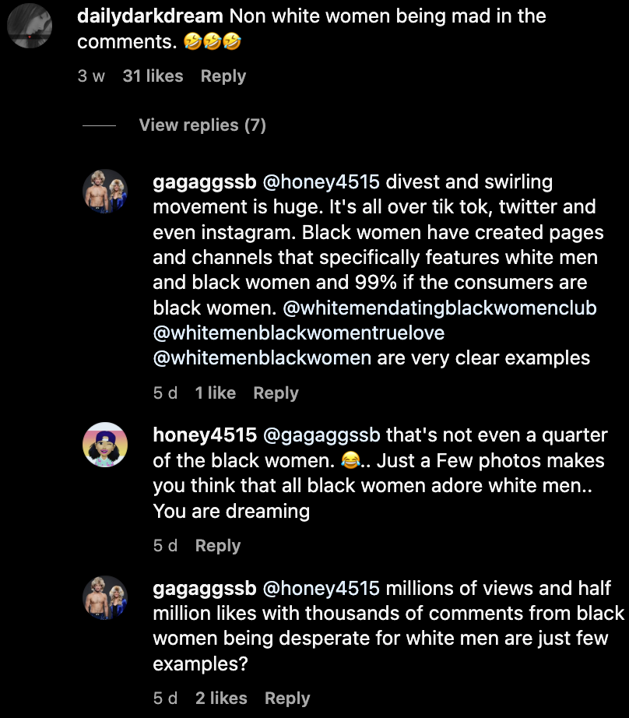This screenshot has height=718, width=629.
Task: Click the @gagaggssb mention in honey4515's comment
Action: [321, 435]
